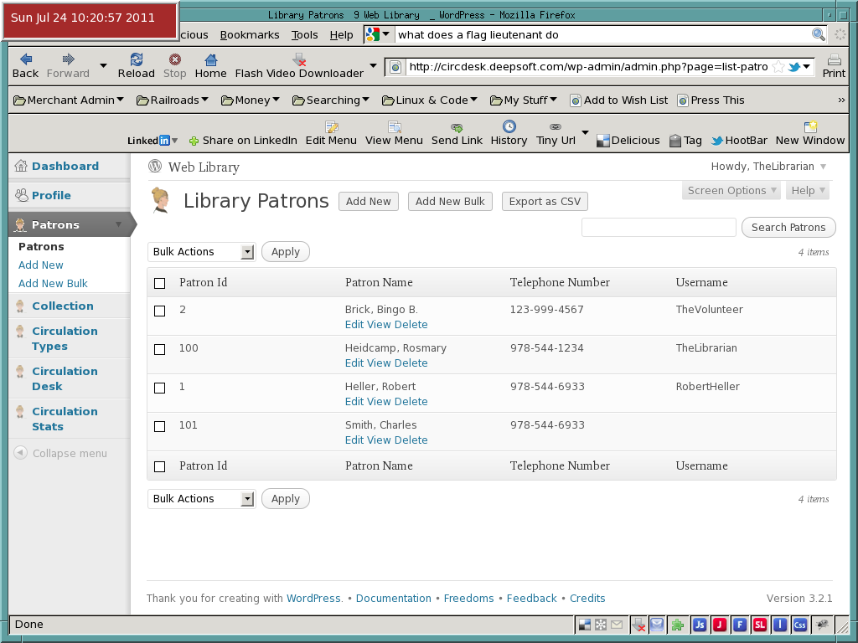Click the History clock icon
This screenshot has height=643, width=858.
(x=509, y=126)
